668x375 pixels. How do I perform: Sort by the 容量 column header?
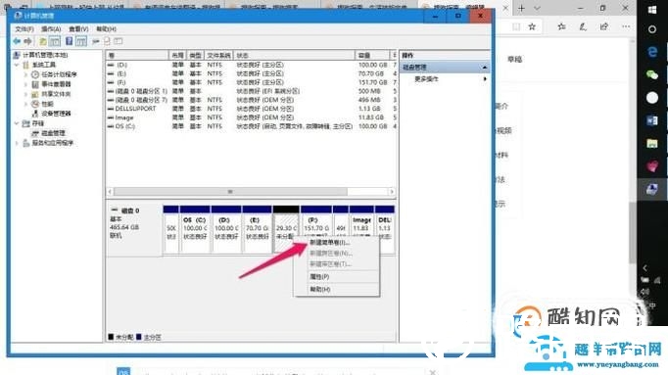click(372, 56)
